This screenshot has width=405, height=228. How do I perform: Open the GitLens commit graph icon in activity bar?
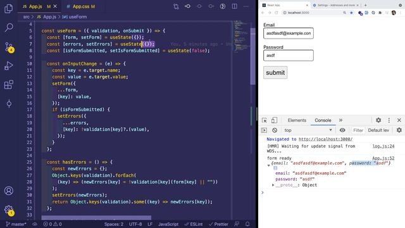click(9, 104)
